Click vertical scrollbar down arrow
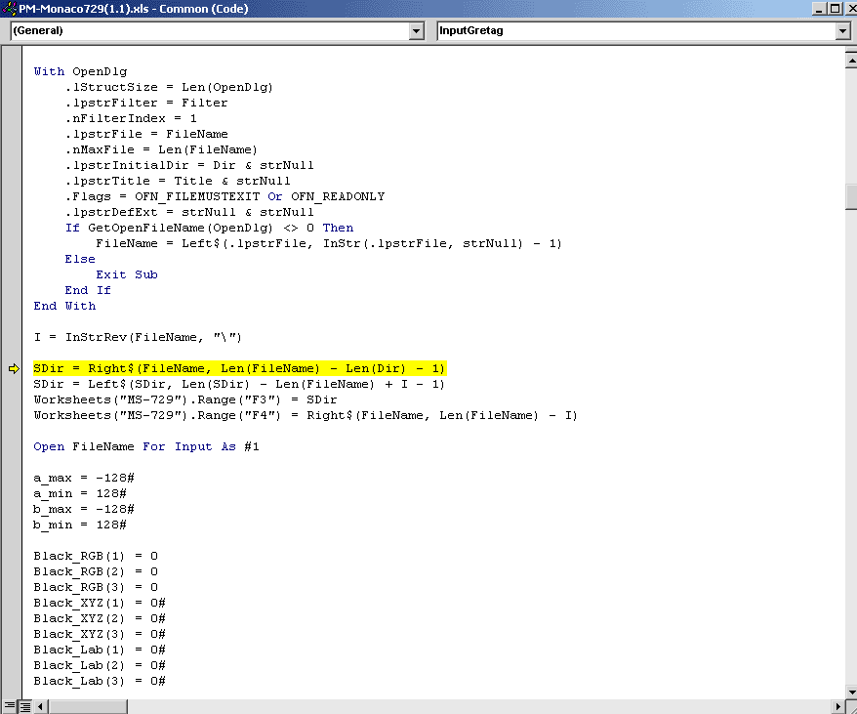The height and width of the screenshot is (714, 857). [x=851, y=693]
